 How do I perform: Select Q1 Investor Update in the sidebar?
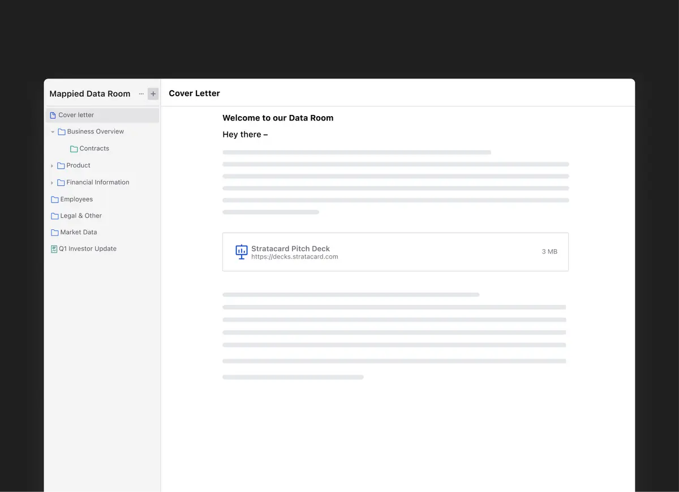click(x=88, y=249)
